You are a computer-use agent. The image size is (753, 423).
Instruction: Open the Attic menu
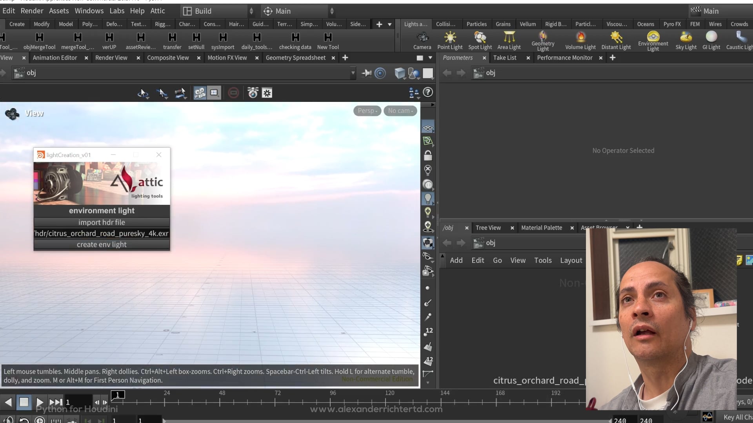(158, 11)
